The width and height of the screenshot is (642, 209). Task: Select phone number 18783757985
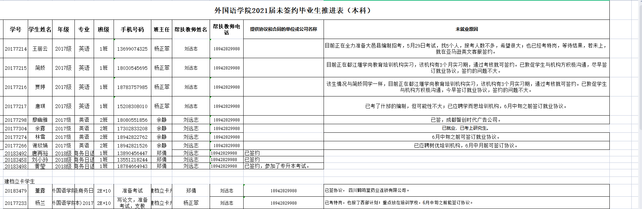click(132, 87)
